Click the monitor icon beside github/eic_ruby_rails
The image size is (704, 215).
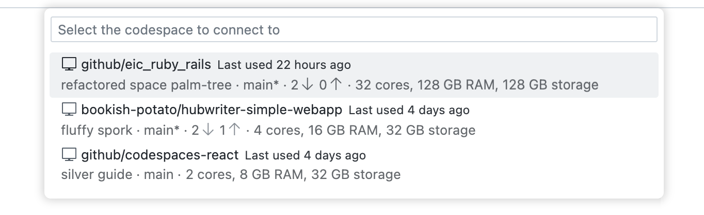tap(69, 65)
